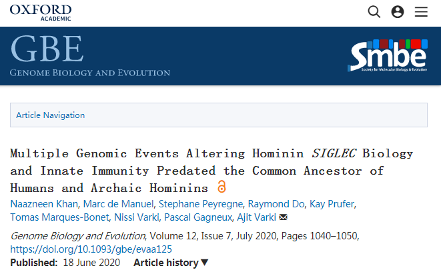Expand the Article history dropdown
Image resolution: width=441 pixels, height=272 pixels.
(x=171, y=263)
